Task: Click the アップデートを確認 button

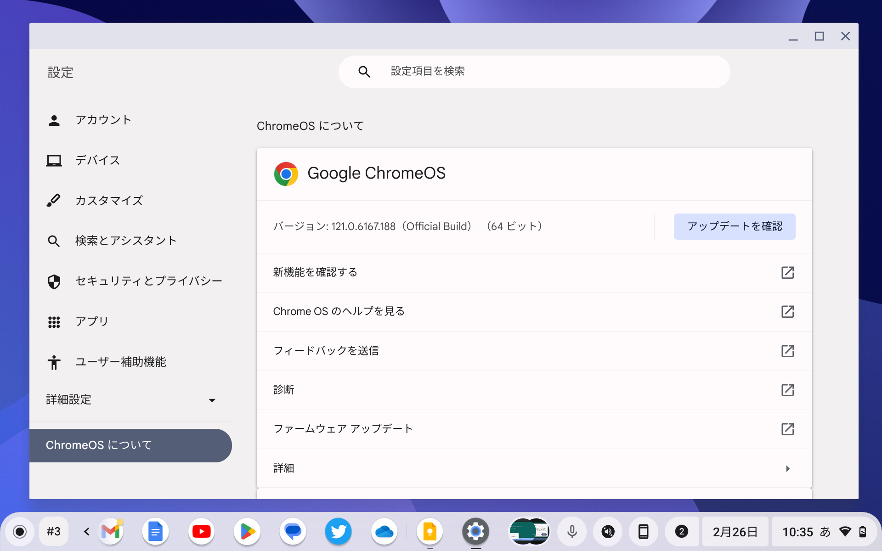Action: point(734,226)
